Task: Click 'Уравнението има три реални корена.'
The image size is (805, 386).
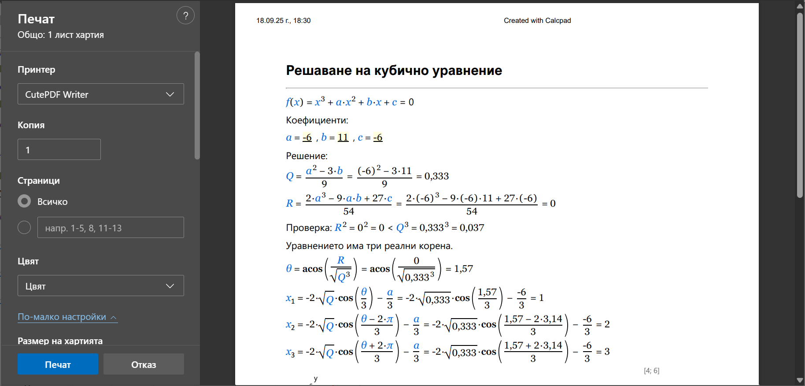Action: [x=369, y=246]
